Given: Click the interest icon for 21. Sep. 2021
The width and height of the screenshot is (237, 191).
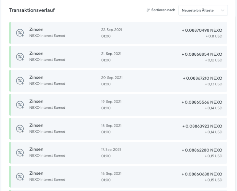Looking at the screenshot, I should 20,57.
